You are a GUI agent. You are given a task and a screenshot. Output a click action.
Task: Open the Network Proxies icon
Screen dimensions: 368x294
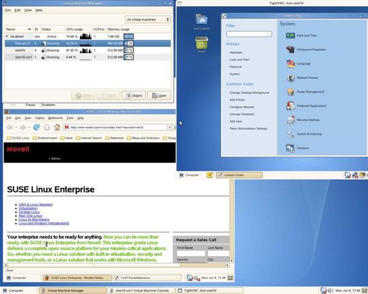tap(303, 78)
